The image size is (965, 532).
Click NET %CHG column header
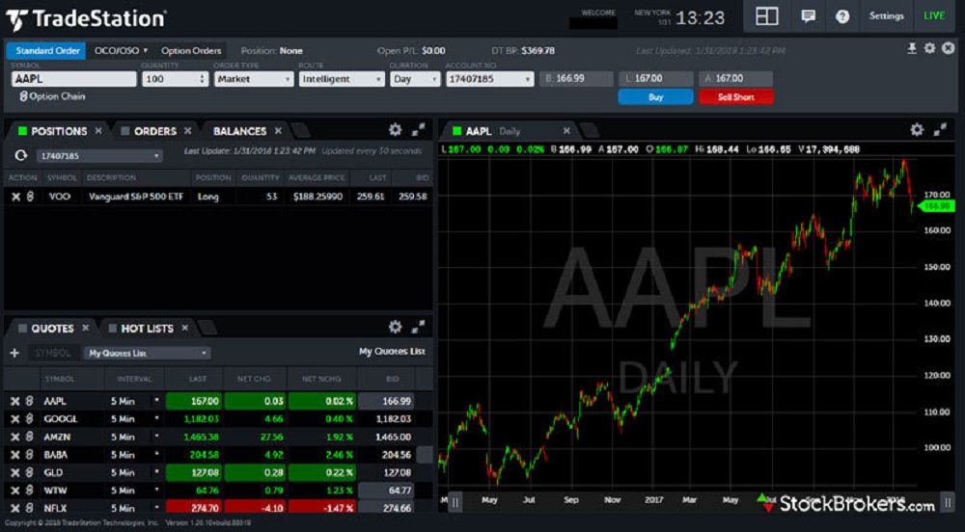(x=321, y=379)
